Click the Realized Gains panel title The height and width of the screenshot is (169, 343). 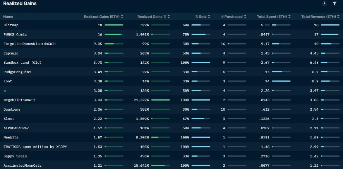pyautogui.click(x=20, y=3)
